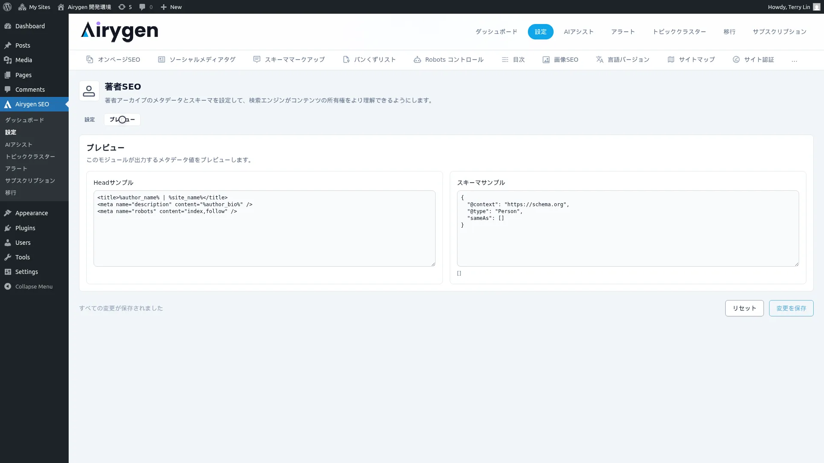Screen dimensions: 824x463
Task: Switch to the 設定 sub-tab
Action: click(90, 120)
